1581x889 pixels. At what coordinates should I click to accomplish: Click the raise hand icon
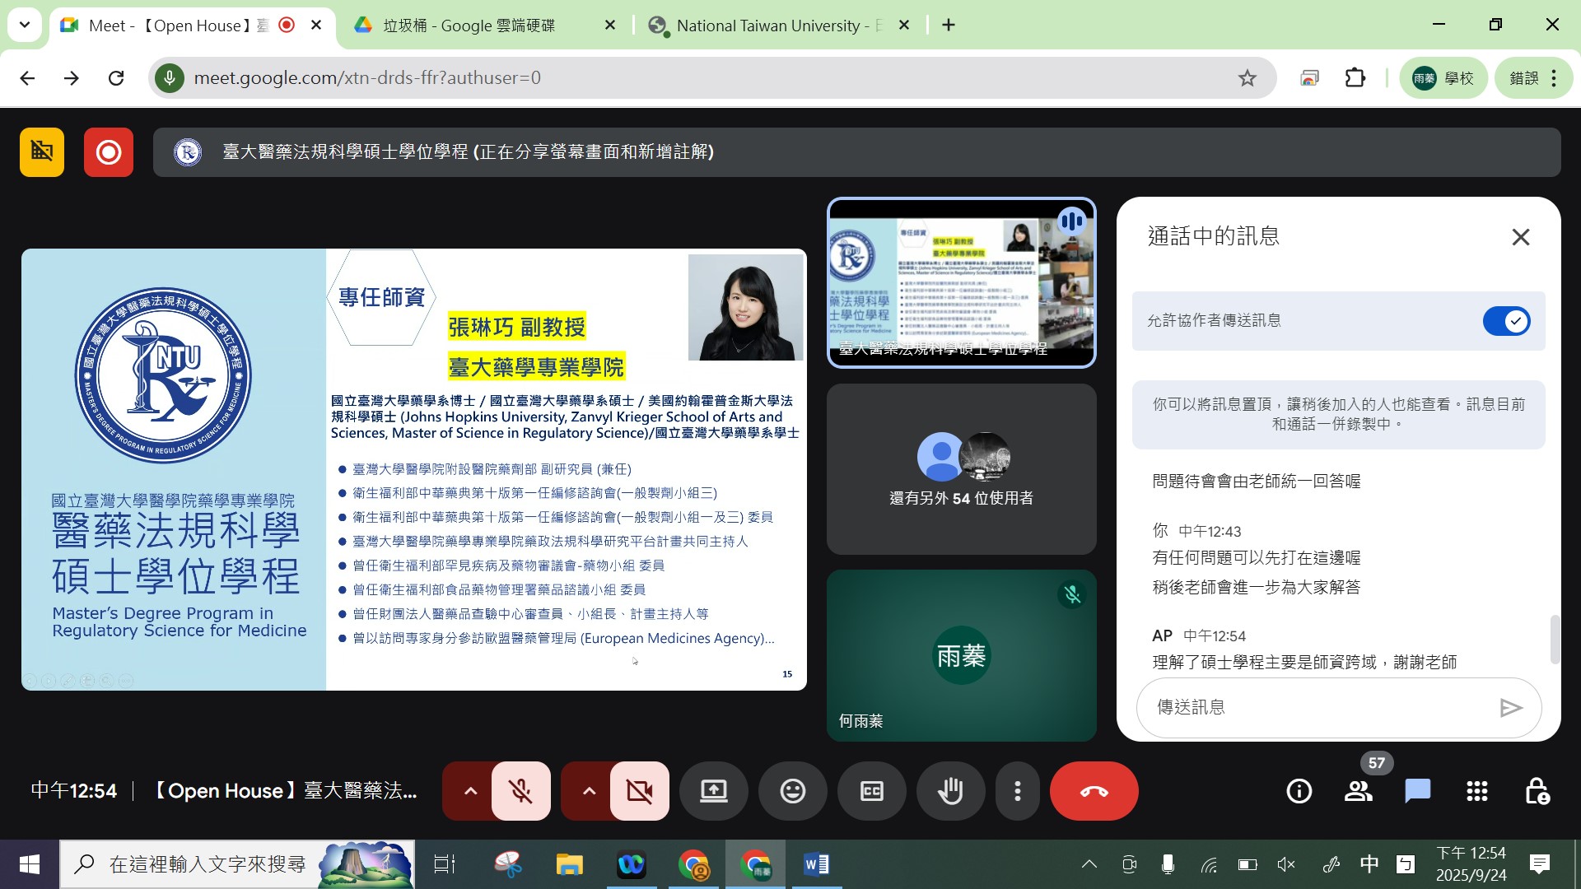pos(950,791)
